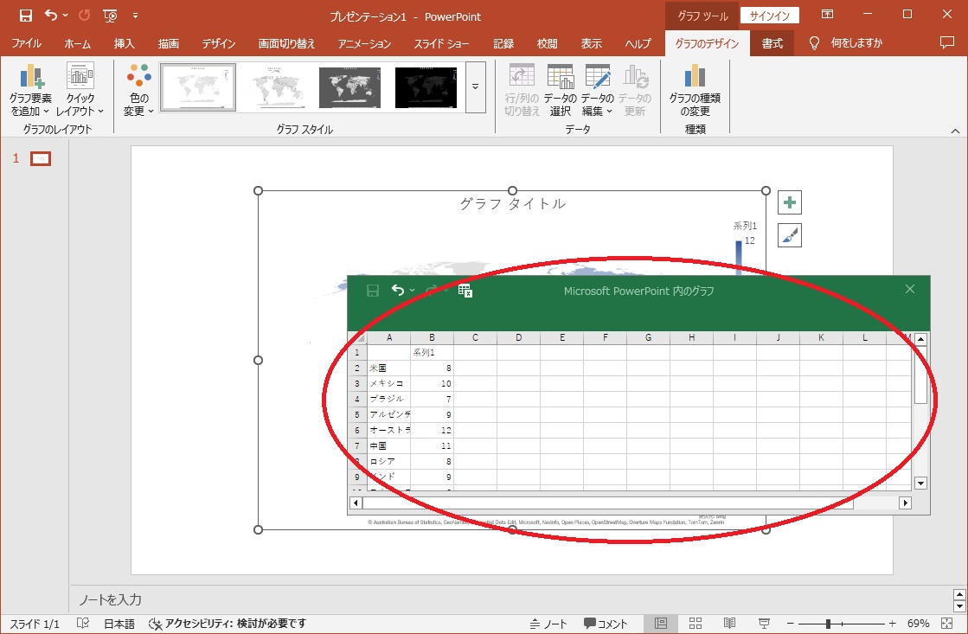Open the コメント comments pane button
The height and width of the screenshot is (634, 968).
click(606, 624)
